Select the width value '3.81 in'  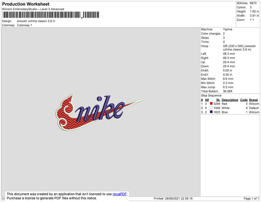point(254,16)
